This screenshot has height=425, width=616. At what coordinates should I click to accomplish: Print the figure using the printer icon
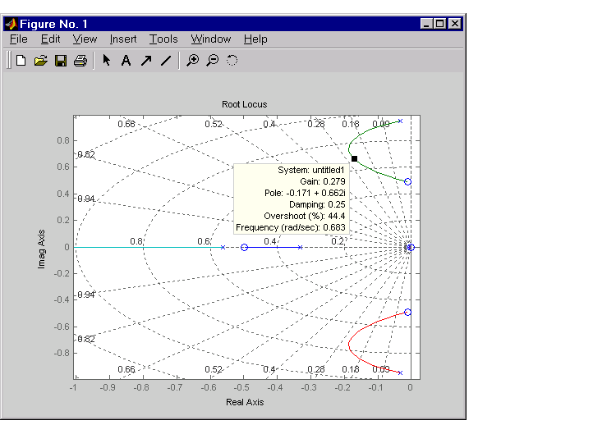click(x=80, y=61)
